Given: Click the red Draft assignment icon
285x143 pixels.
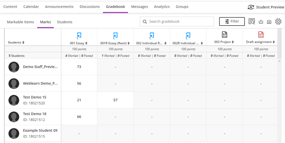Looking at the screenshot, I should (x=261, y=34).
